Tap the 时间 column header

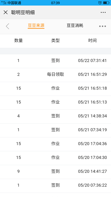pyautogui.click(x=92, y=41)
